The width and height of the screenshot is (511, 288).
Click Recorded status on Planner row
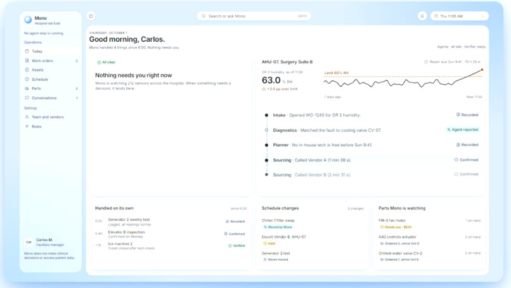pyautogui.click(x=467, y=144)
